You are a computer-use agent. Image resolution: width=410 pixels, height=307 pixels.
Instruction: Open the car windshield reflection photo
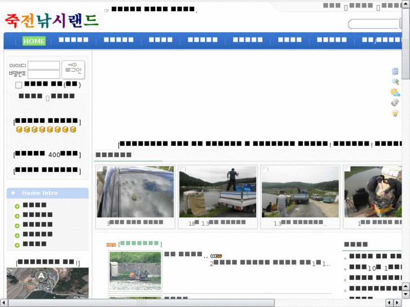[x=135, y=192]
